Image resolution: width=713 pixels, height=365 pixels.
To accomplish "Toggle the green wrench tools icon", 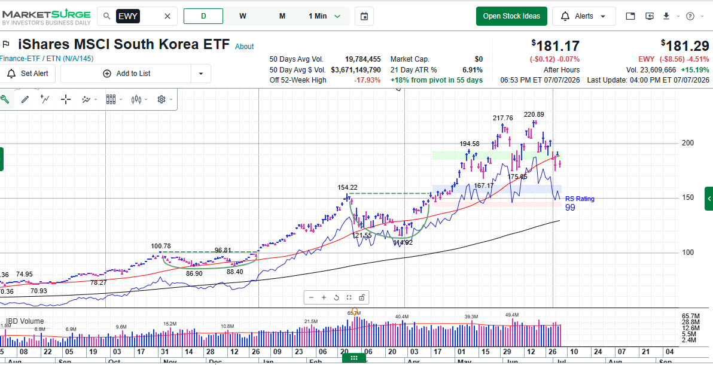I will pos(5,99).
